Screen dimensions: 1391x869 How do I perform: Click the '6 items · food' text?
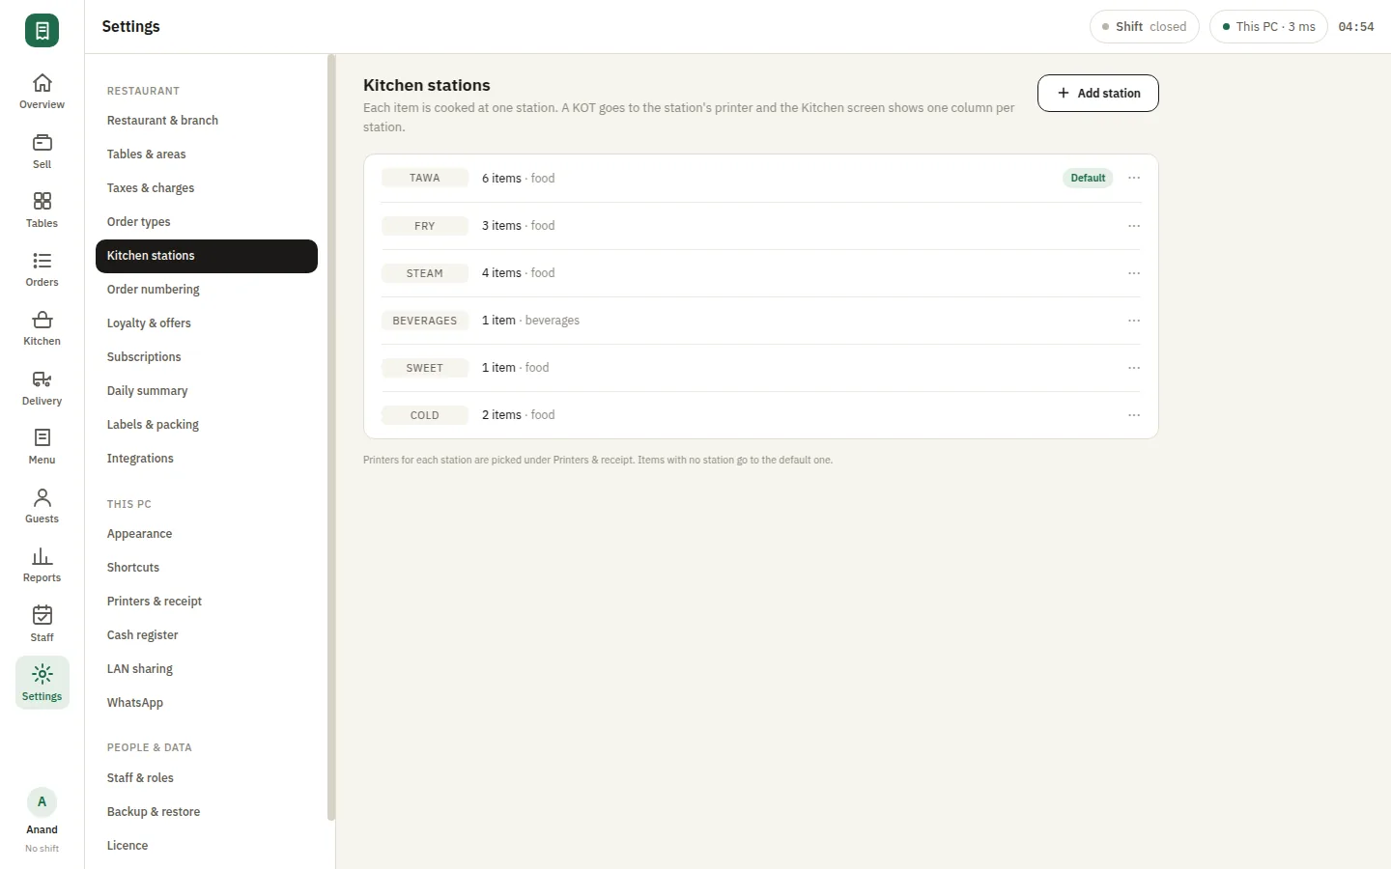coord(519,179)
